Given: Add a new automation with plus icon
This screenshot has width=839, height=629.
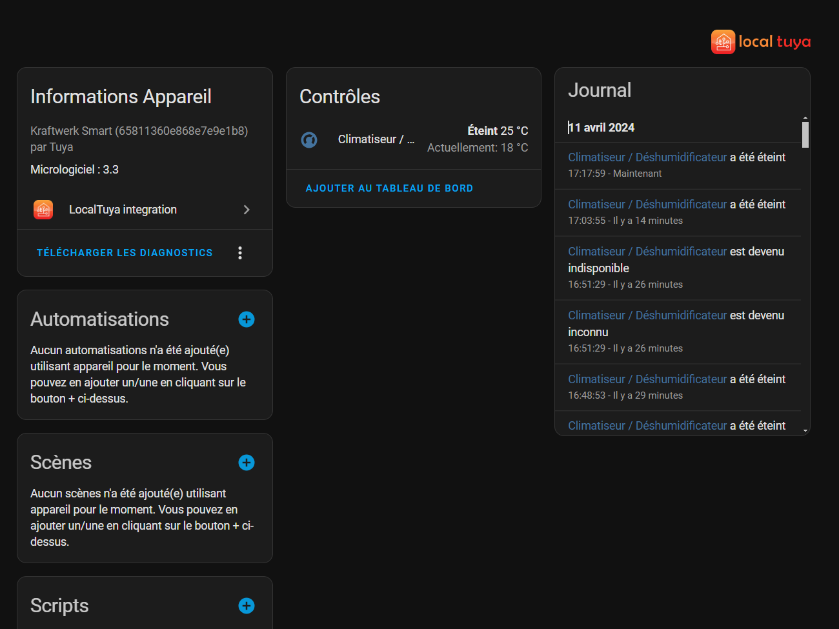Looking at the screenshot, I should [x=247, y=319].
